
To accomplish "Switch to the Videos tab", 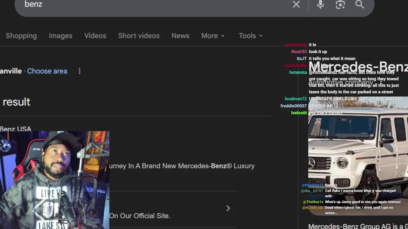I will 95,36.
